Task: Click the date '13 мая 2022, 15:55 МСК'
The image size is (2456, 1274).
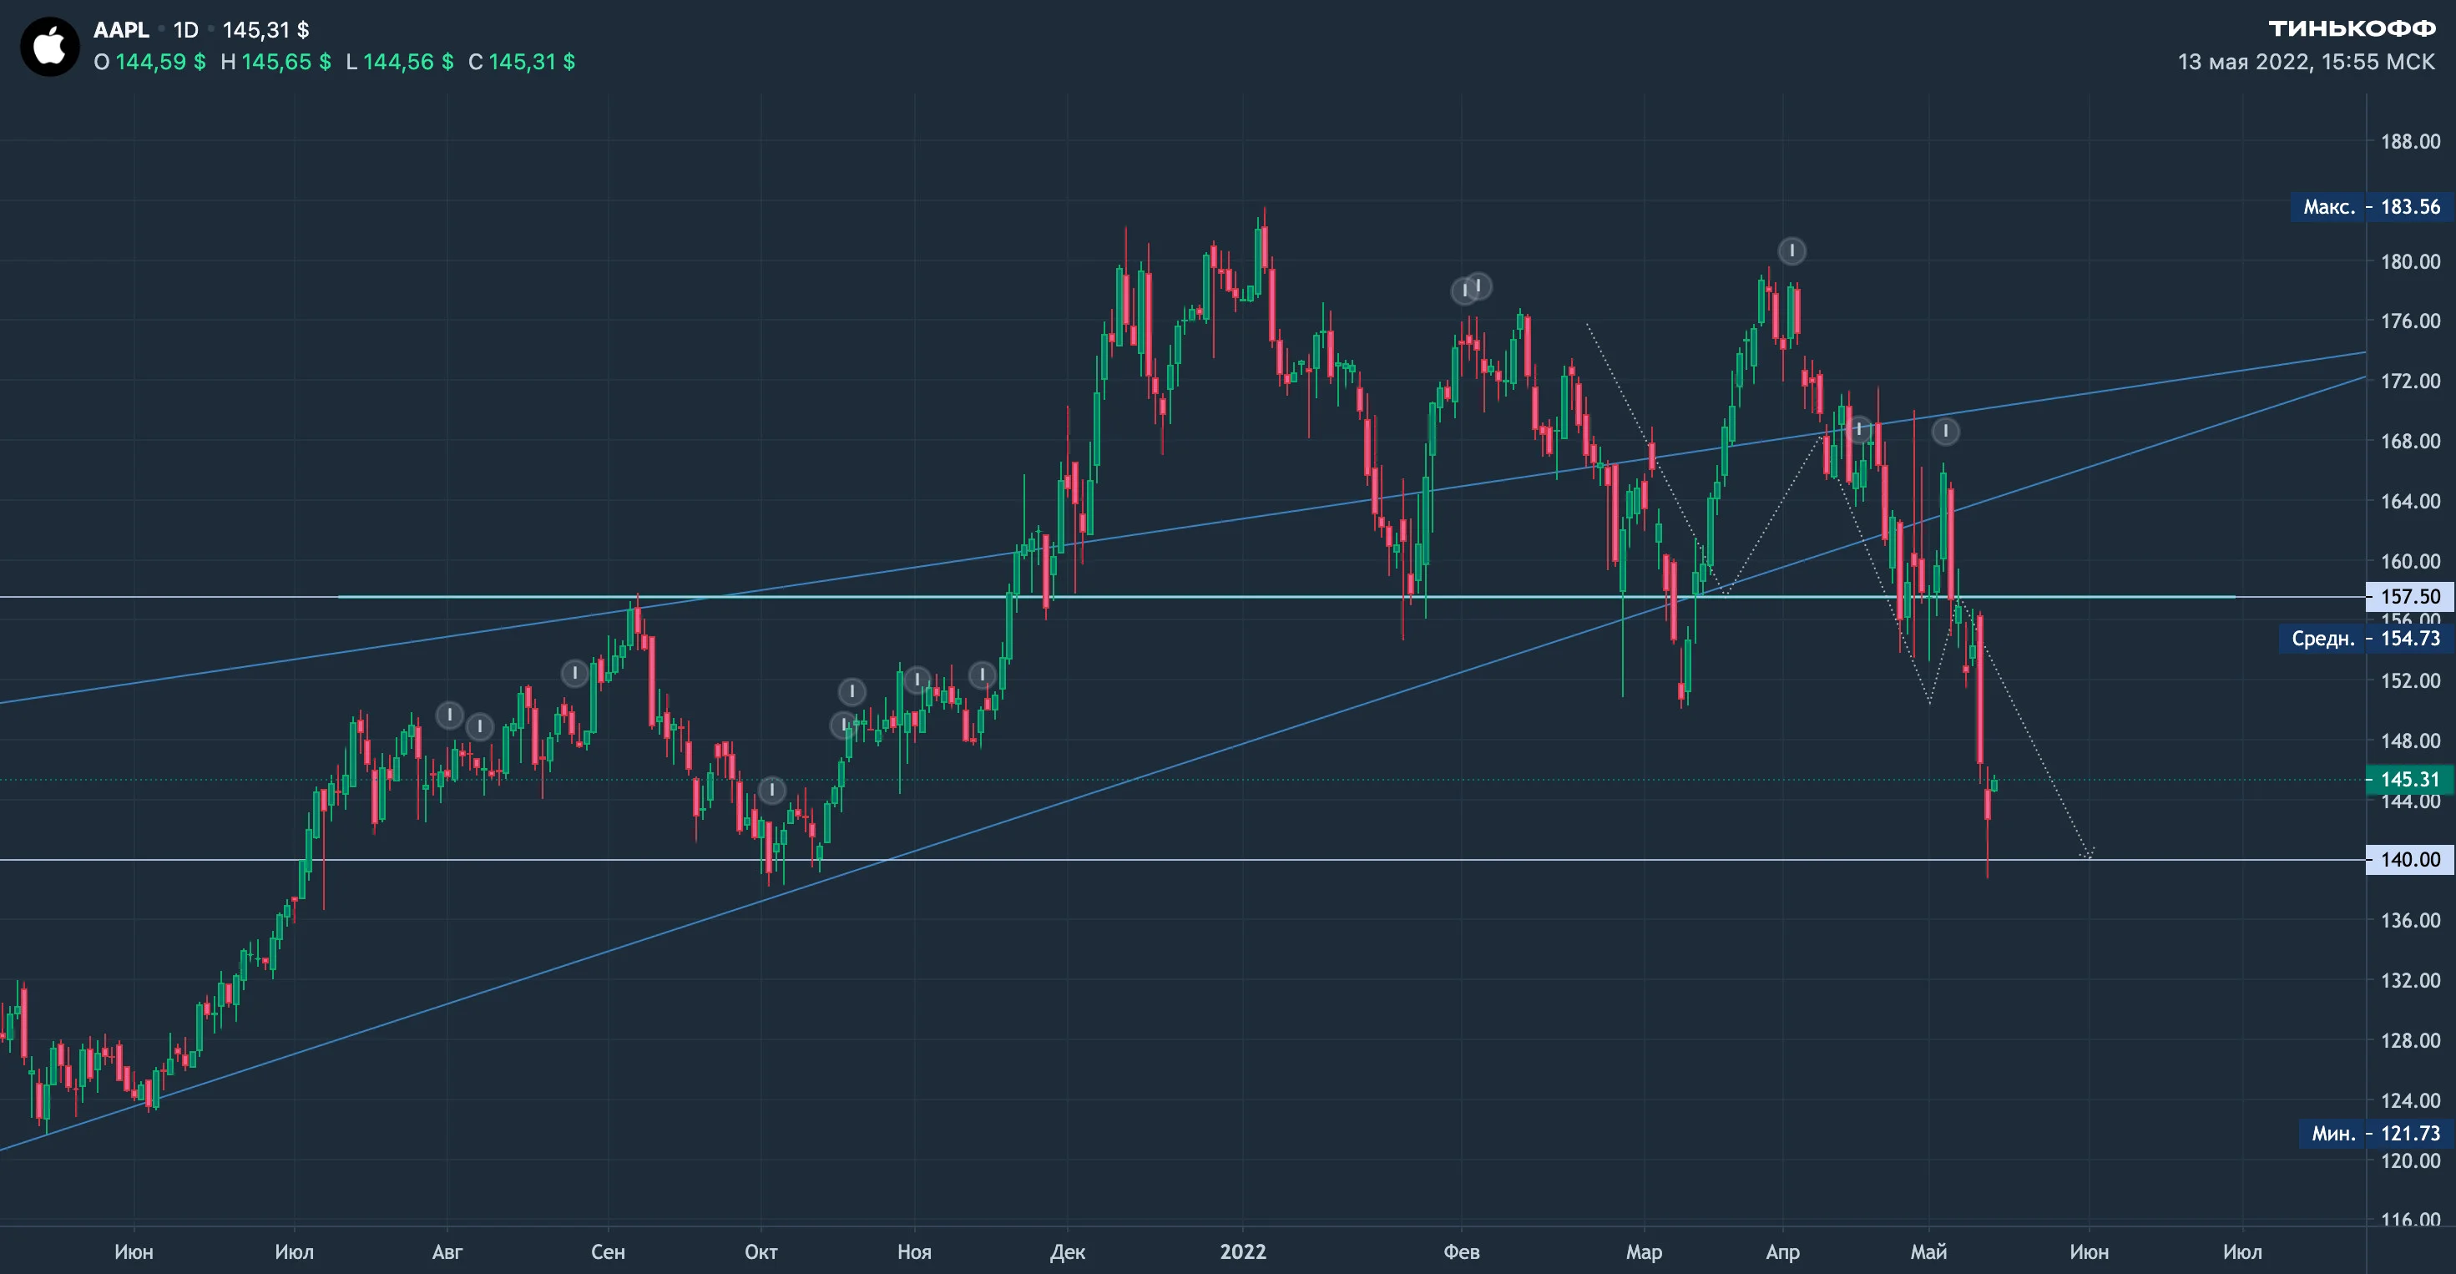Action: (x=2307, y=62)
